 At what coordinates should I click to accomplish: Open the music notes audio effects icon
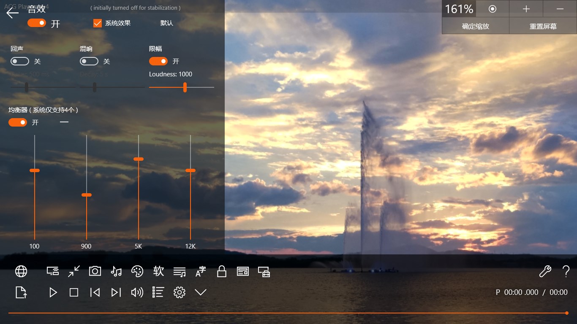coord(116,271)
